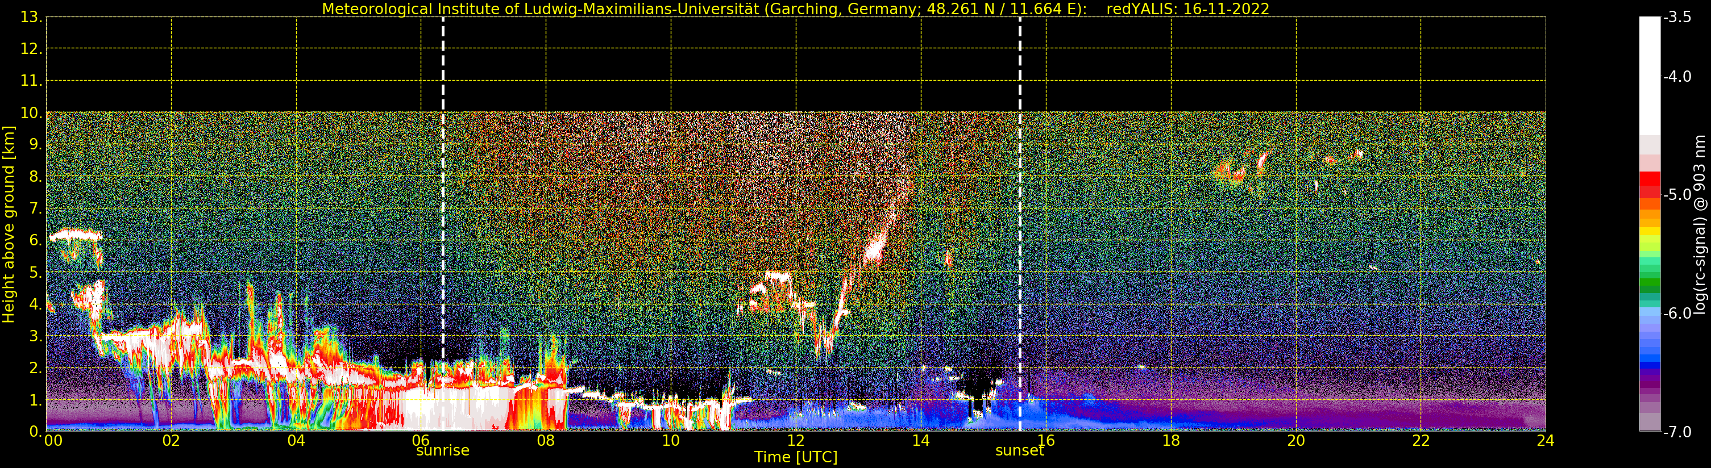Click the '2.' height axis tick

(x=35, y=368)
